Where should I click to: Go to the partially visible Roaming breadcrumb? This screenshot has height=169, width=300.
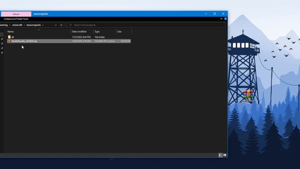point(4,25)
